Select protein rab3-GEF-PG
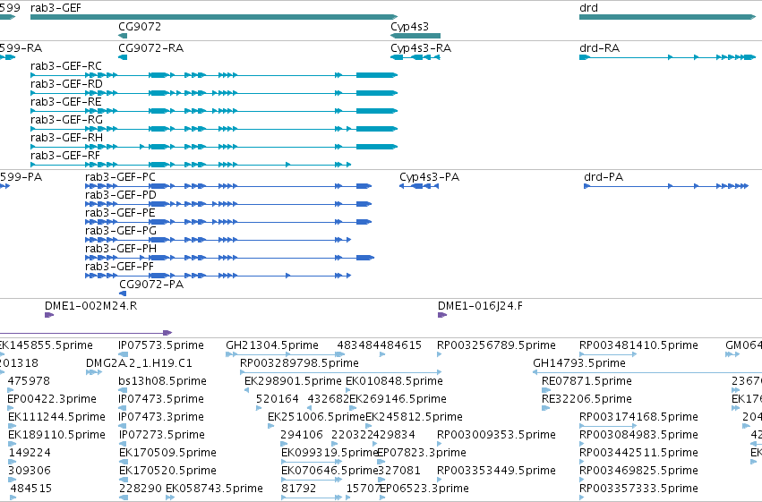This screenshot has height=502, width=762. [x=218, y=240]
